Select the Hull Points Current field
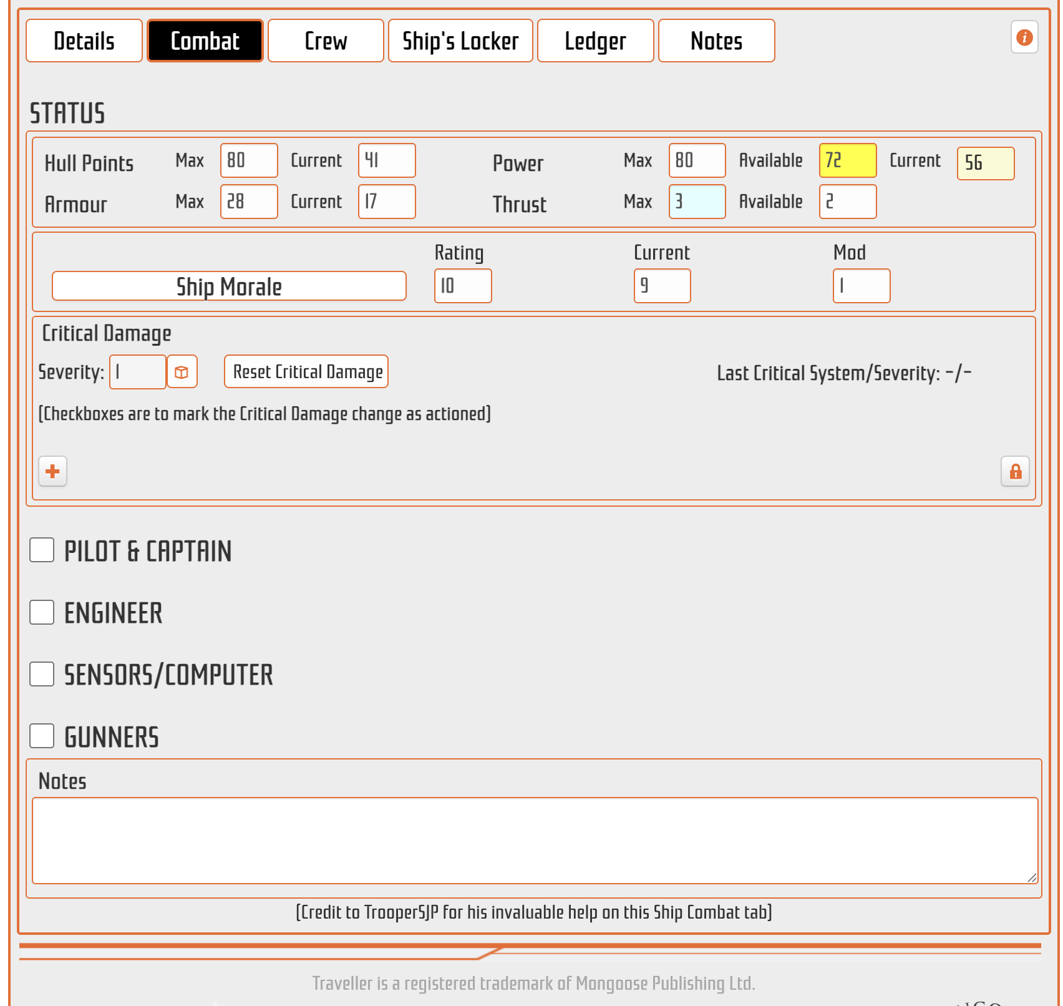Screen dimensions: 1063x1006 click(386, 161)
